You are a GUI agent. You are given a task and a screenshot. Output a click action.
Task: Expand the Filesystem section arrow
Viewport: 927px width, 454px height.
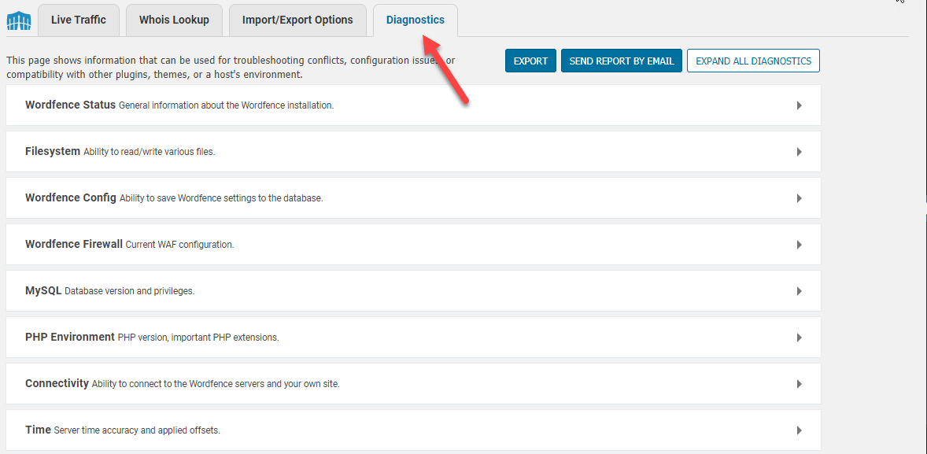[800, 152]
